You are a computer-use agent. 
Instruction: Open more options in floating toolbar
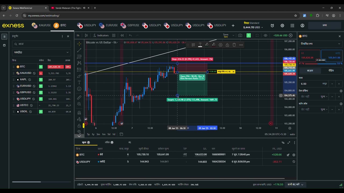[x=241, y=45]
